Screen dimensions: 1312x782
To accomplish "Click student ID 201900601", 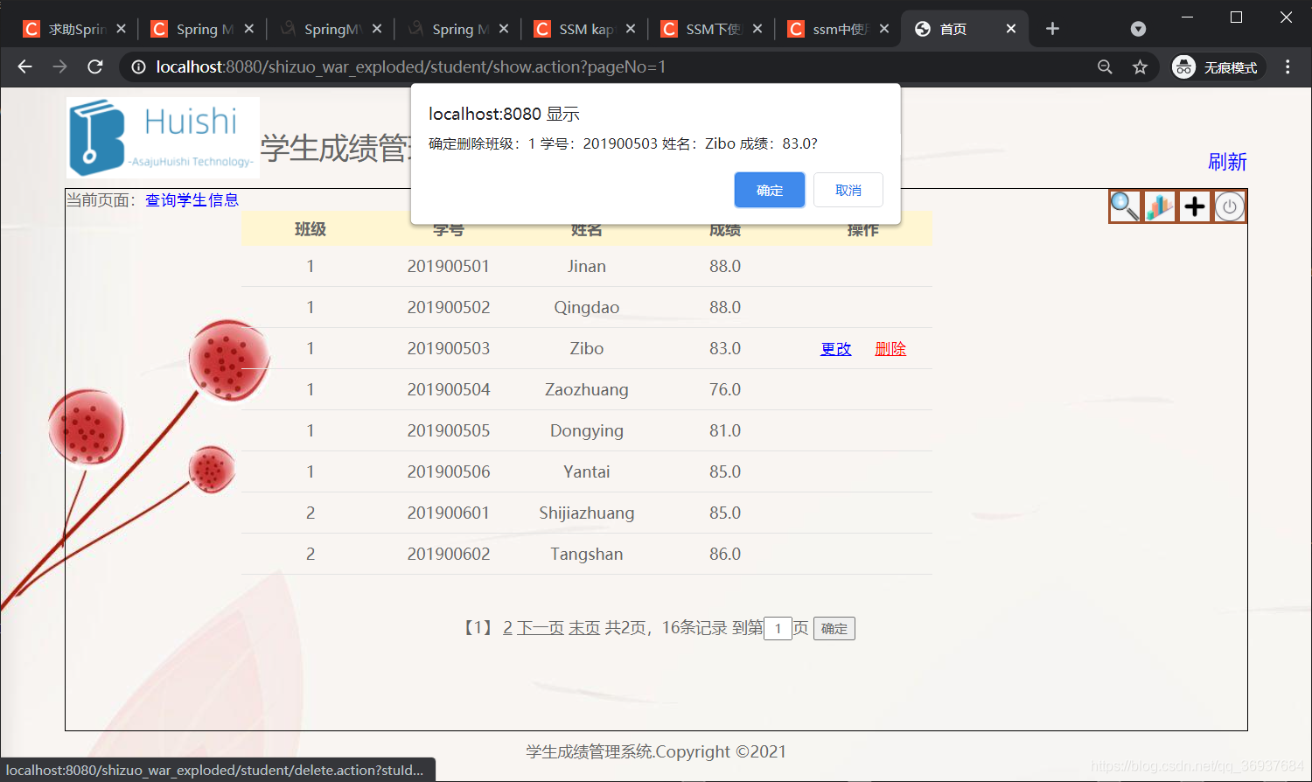I will [449, 513].
